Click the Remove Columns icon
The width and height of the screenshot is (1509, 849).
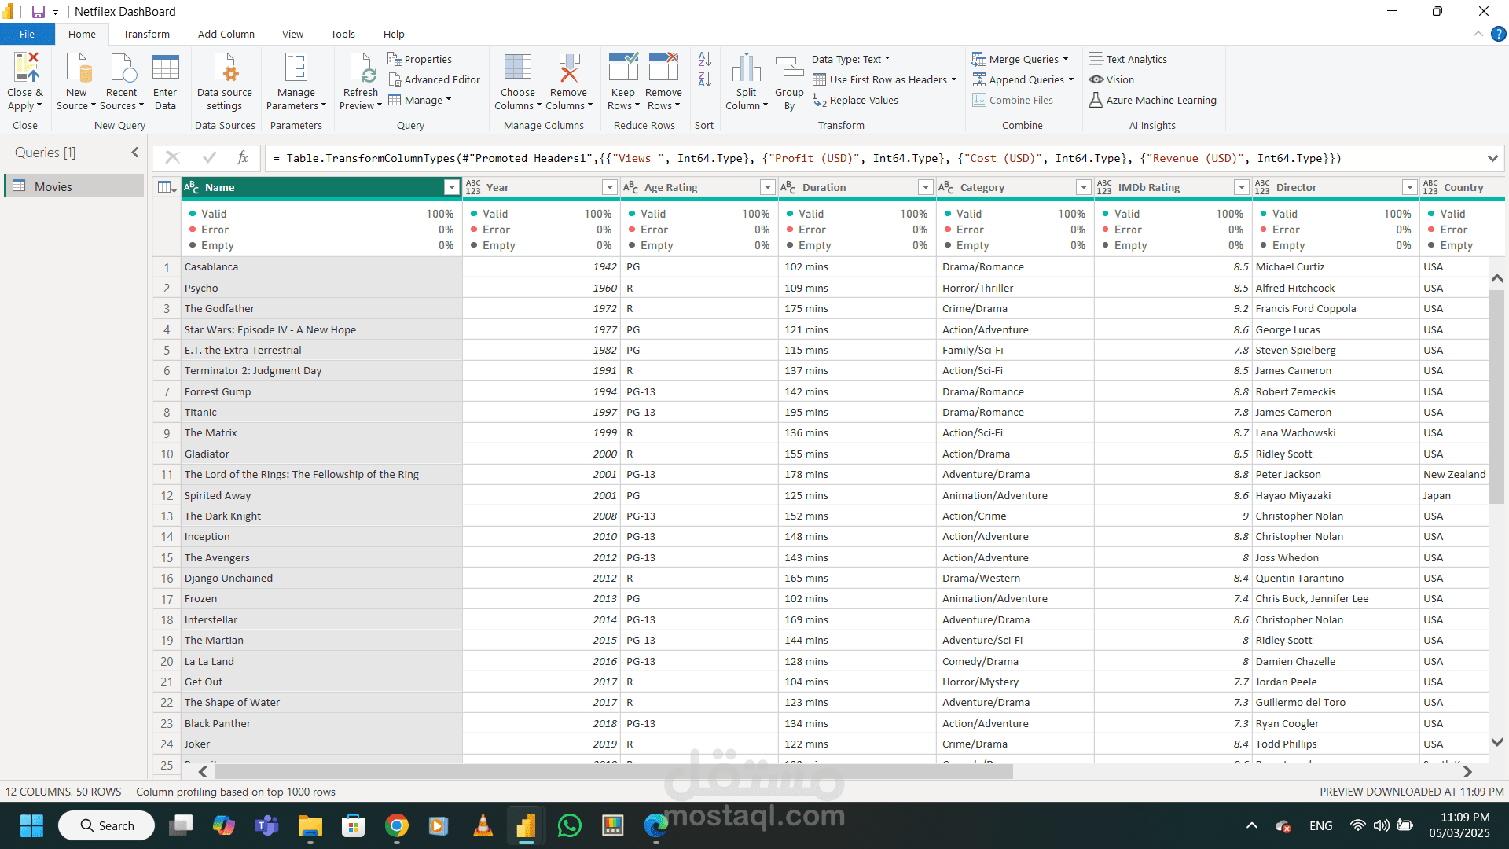click(568, 68)
